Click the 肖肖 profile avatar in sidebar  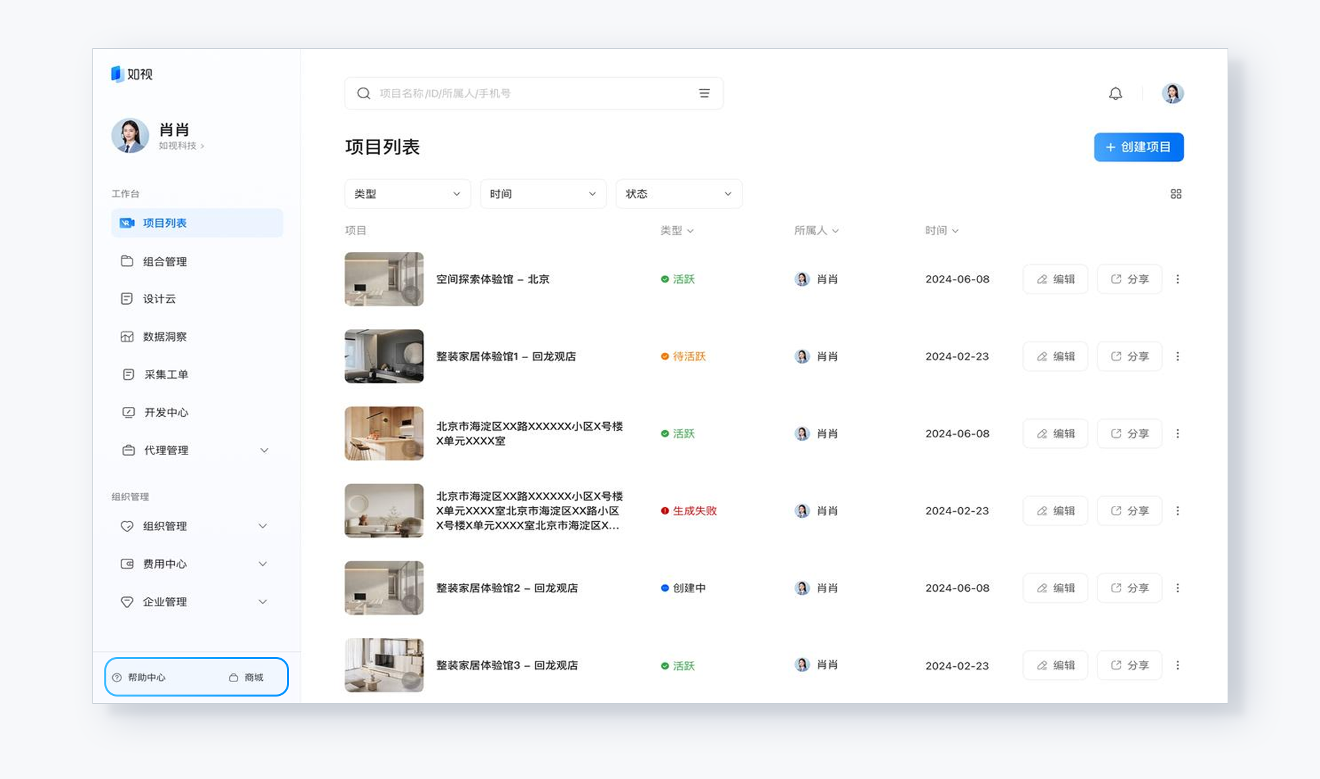(130, 136)
